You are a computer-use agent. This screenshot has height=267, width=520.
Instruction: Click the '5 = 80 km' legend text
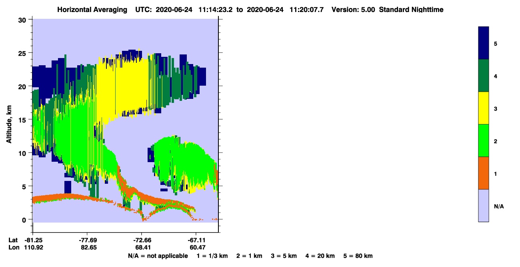pos(358,256)
